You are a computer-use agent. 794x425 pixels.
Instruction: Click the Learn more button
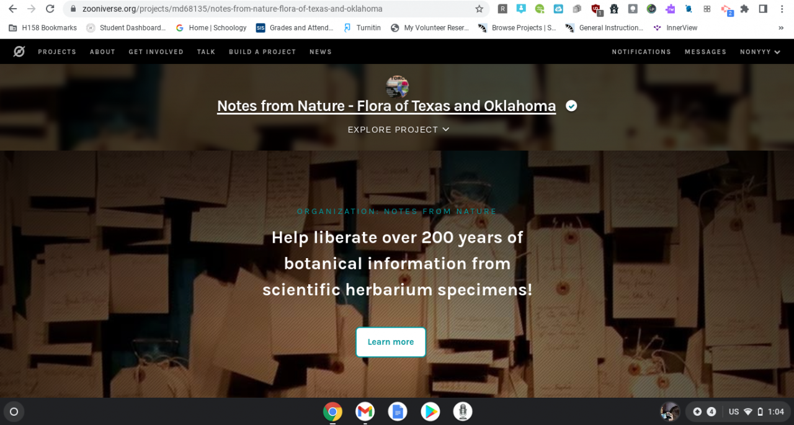[391, 342]
